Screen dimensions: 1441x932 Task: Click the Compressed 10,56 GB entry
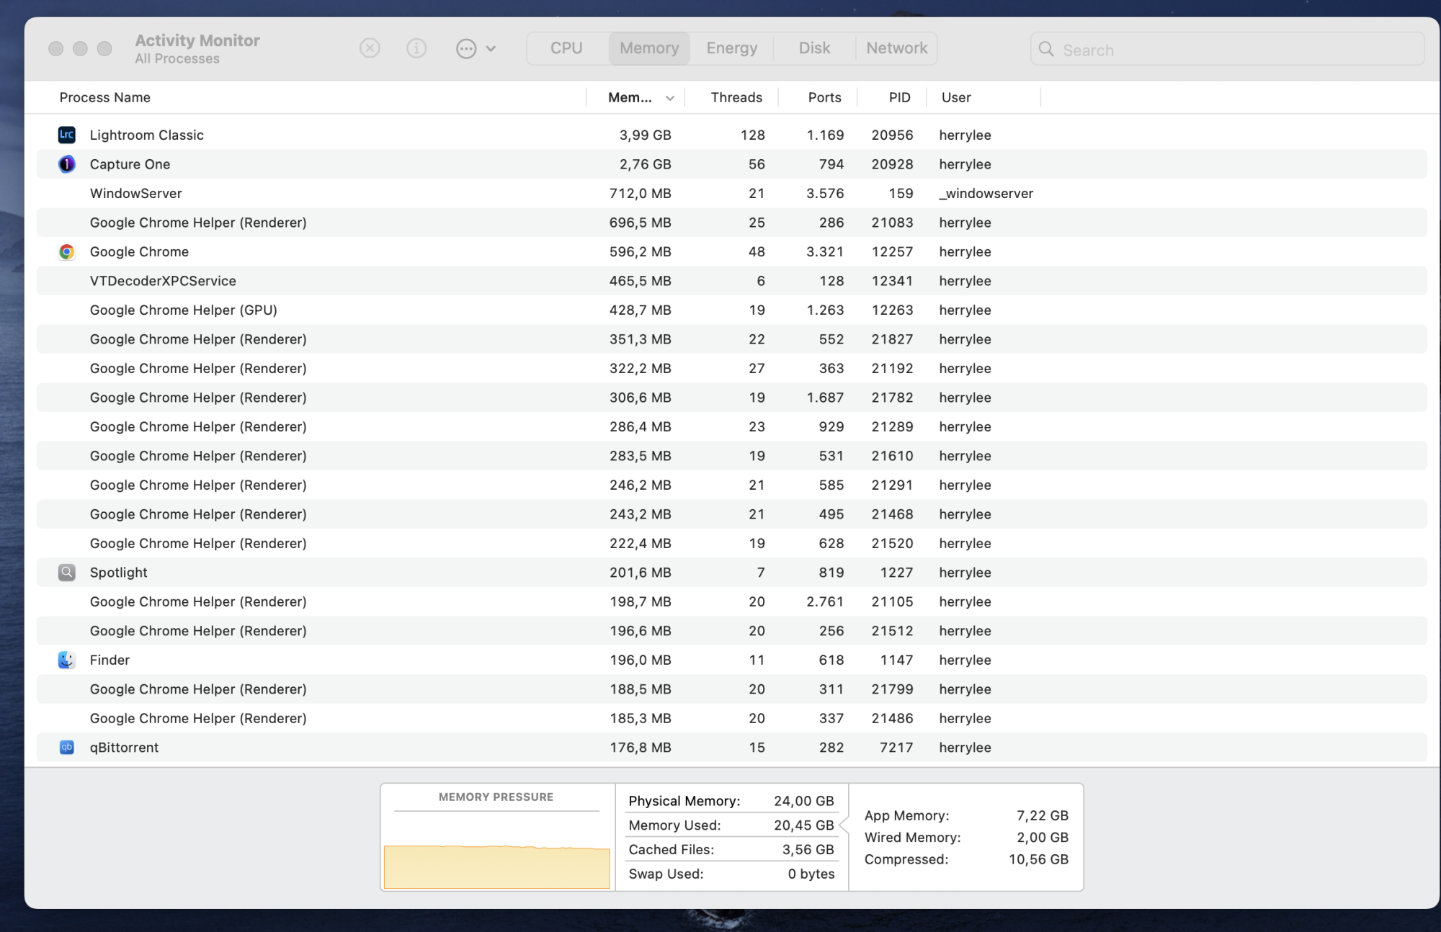tap(966, 859)
